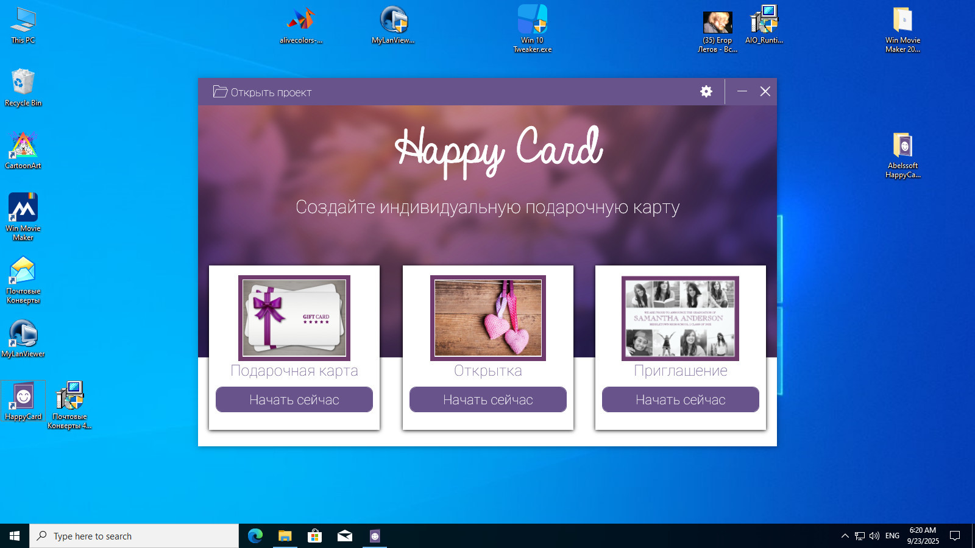Open HappyCard desktop shortcut

(x=23, y=400)
